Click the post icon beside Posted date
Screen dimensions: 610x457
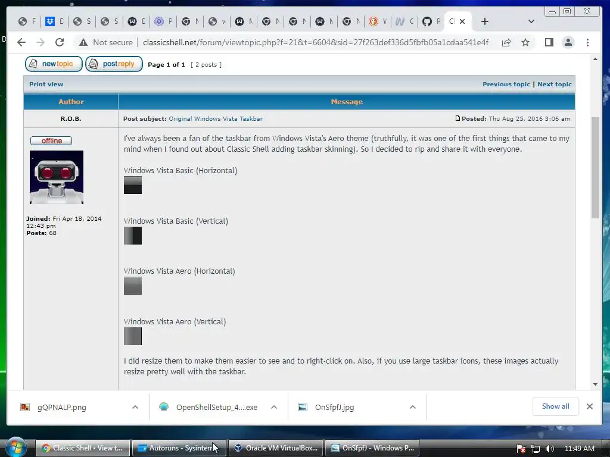click(457, 118)
